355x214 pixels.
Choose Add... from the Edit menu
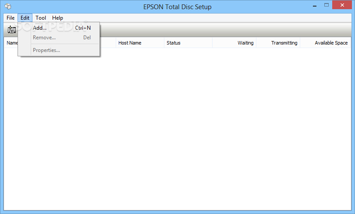coord(59,28)
